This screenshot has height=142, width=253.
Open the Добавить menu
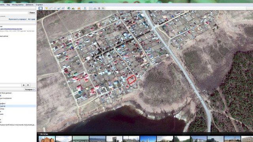pyautogui.click(x=30, y=5)
